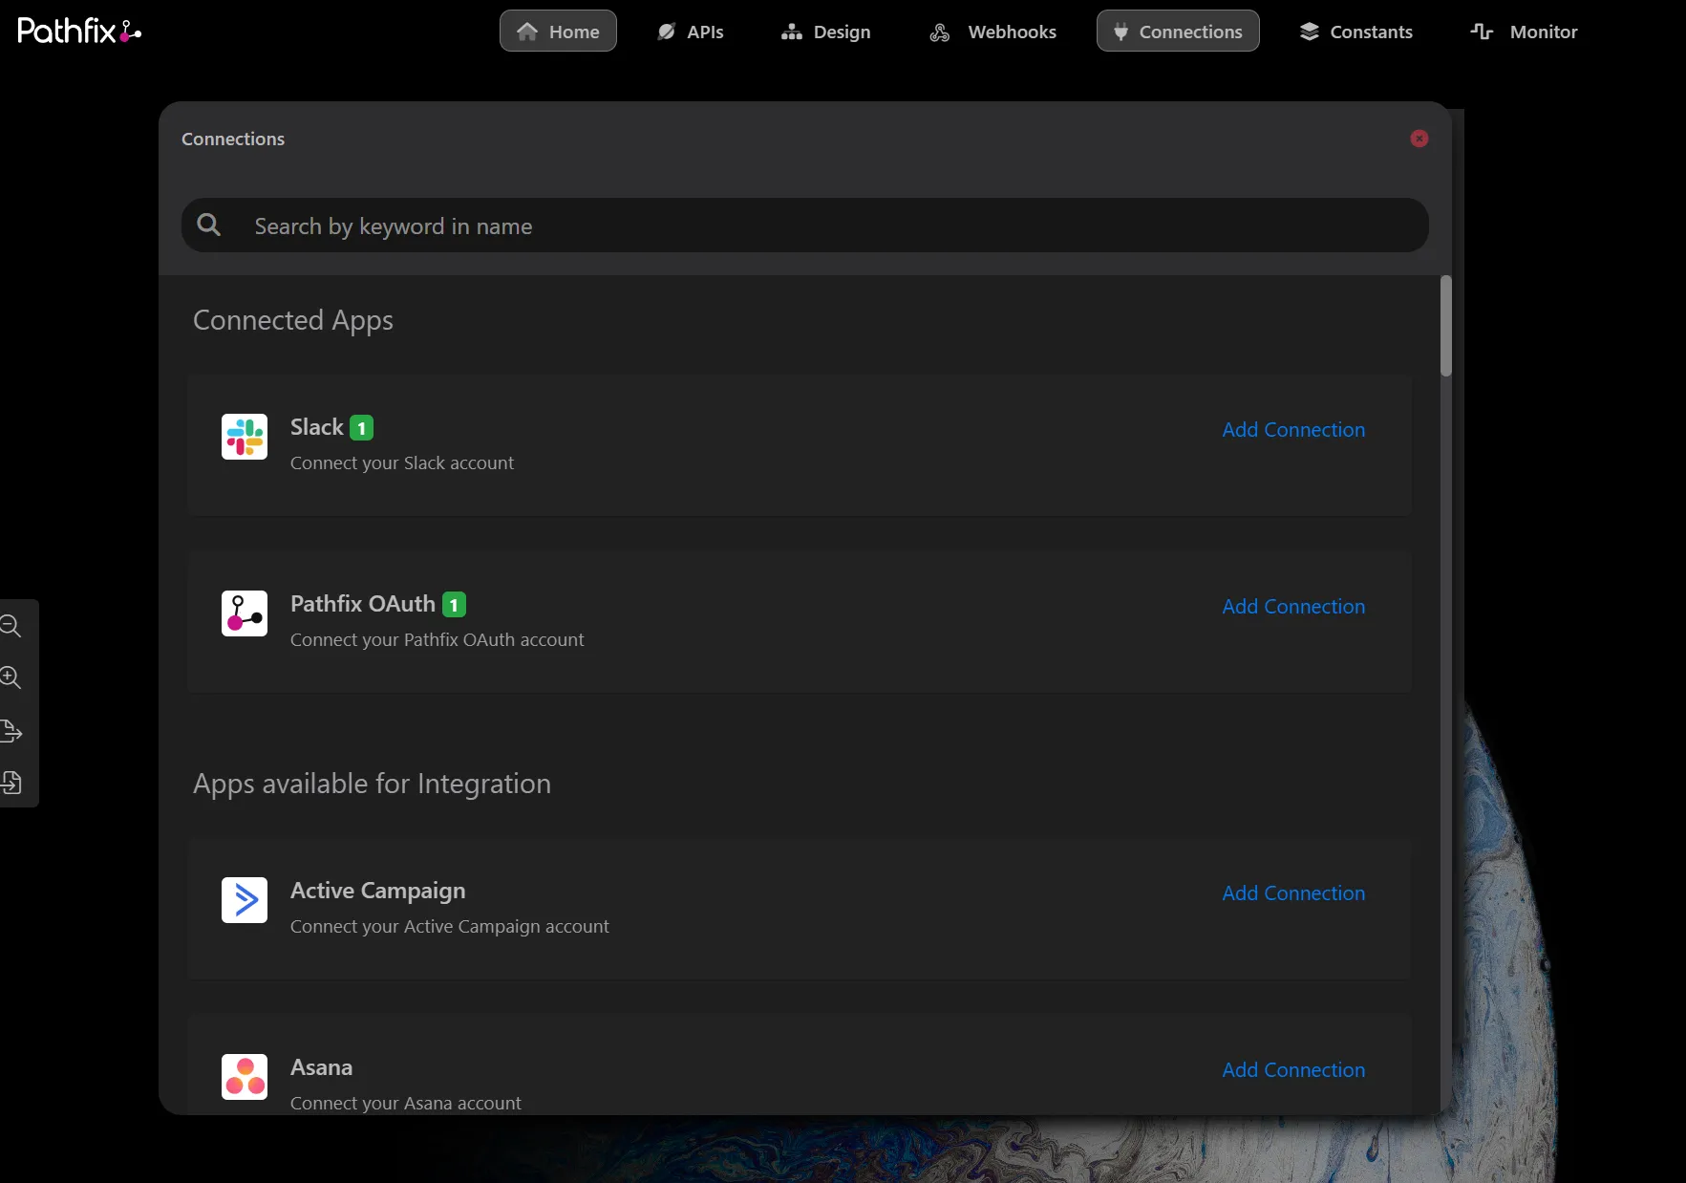This screenshot has width=1686, height=1183.
Task: Go to the Design tab
Action: [825, 32]
